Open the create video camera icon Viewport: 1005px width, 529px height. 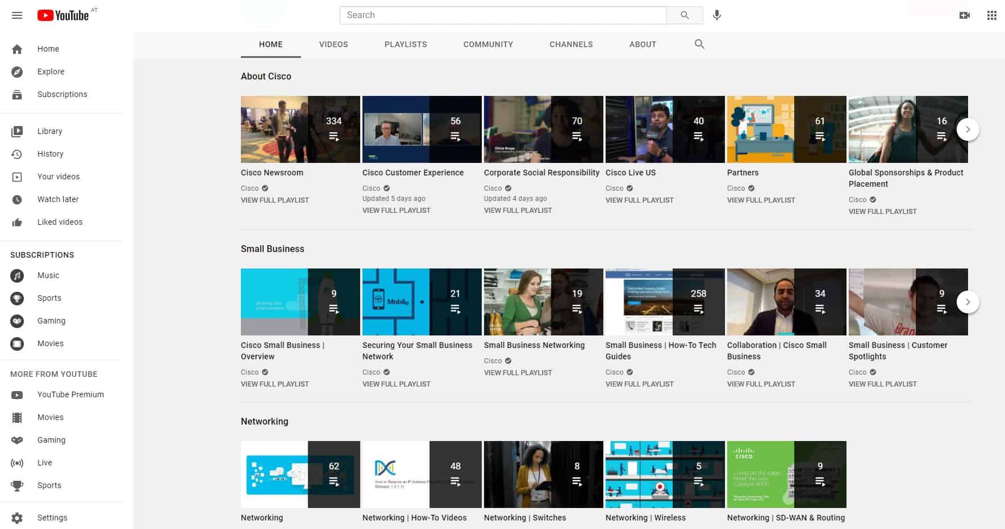(965, 15)
